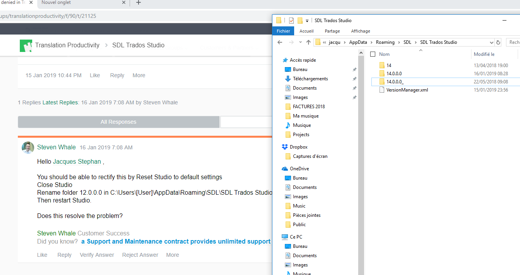Image resolution: width=520 pixels, height=275 pixels.
Task: Tick the select-all checkbox next to Nom
Action: (373, 54)
